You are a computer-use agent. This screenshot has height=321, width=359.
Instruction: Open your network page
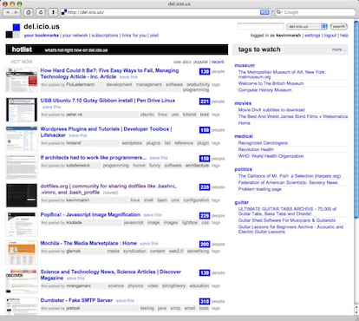tap(75, 36)
